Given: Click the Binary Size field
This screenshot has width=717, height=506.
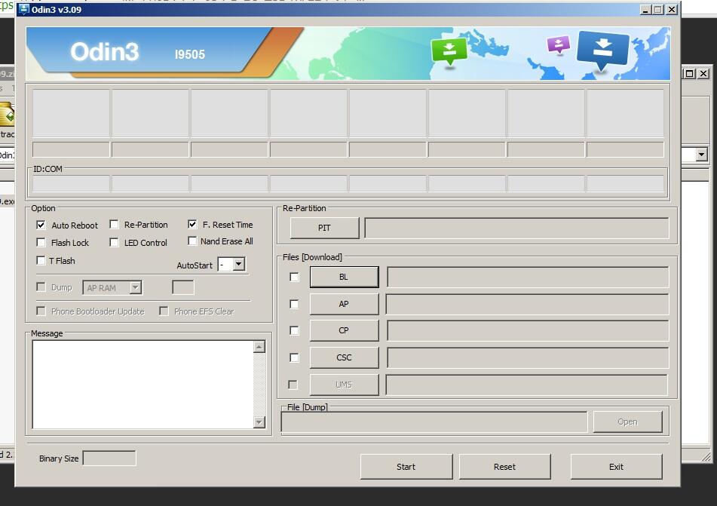Looking at the screenshot, I should pos(109,458).
